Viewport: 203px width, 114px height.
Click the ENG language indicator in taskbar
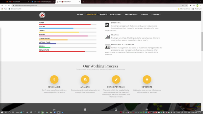pos(189,112)
